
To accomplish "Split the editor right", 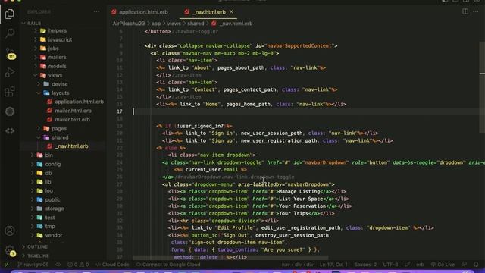I will point(465,11).
